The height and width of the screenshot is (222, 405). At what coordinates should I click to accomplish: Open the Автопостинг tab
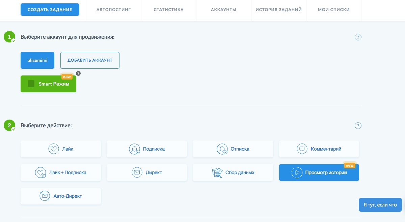point(114,10)
